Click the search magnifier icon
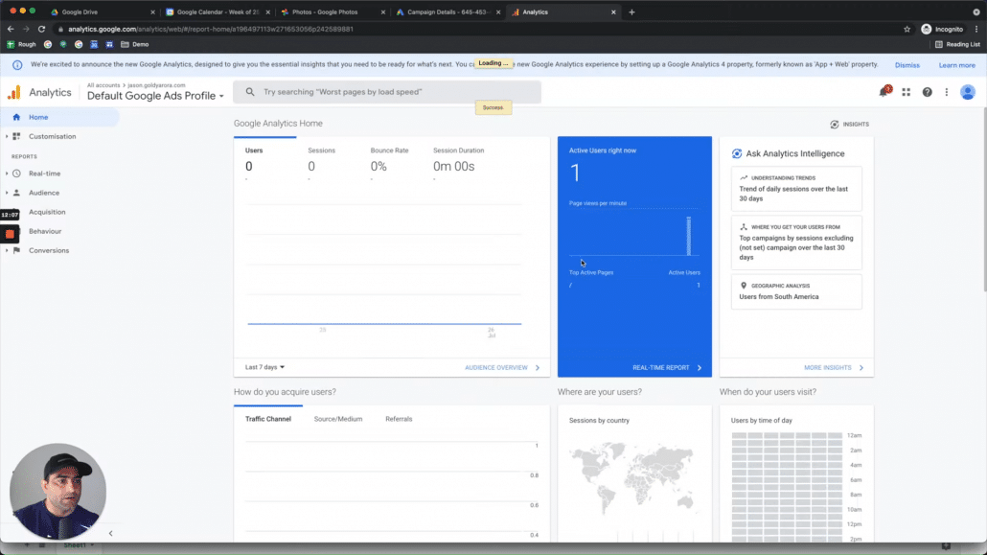The width and height of the screenshot is (987, 555). coord(250,92)
